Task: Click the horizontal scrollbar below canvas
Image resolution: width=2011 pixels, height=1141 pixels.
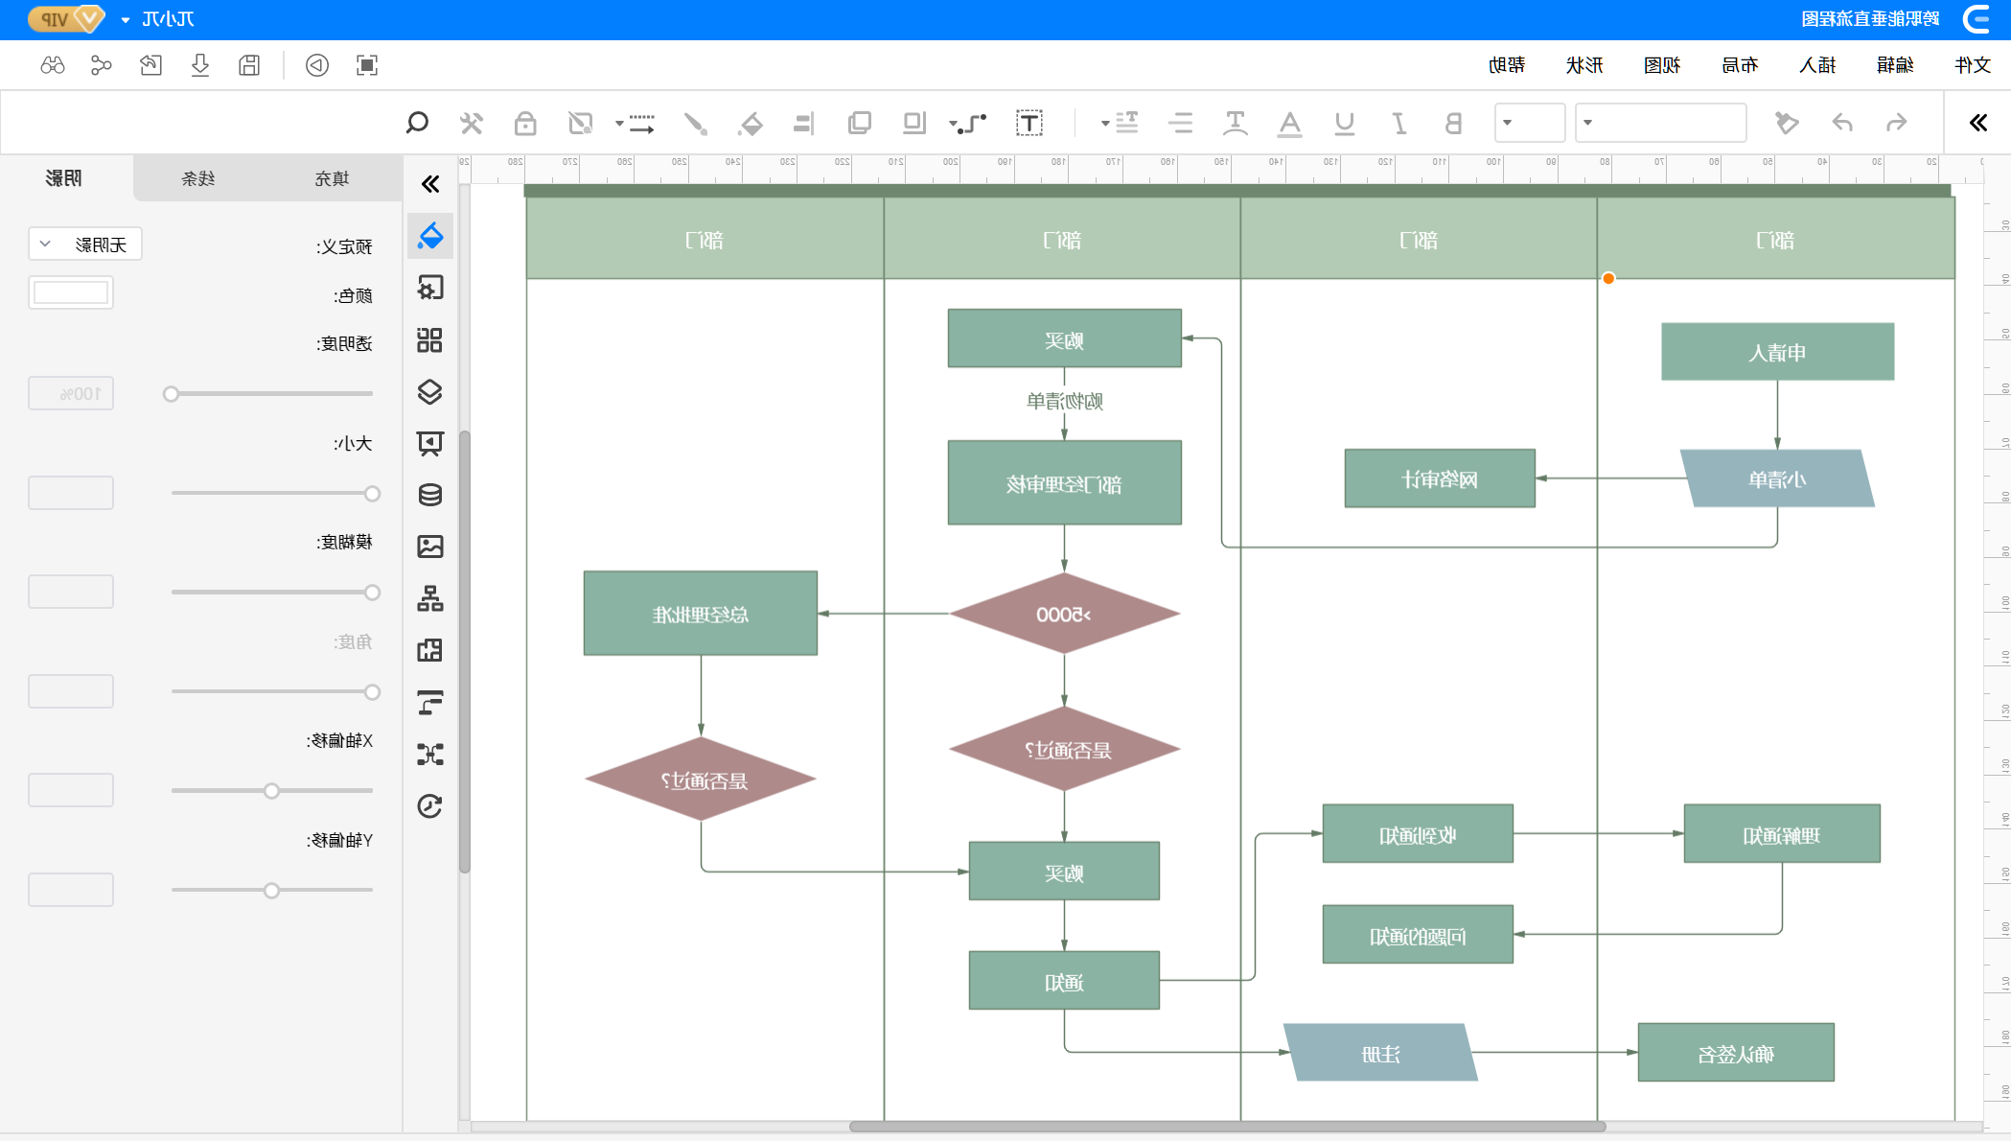Action: pyautogui.click(x=1227, y=1127)
